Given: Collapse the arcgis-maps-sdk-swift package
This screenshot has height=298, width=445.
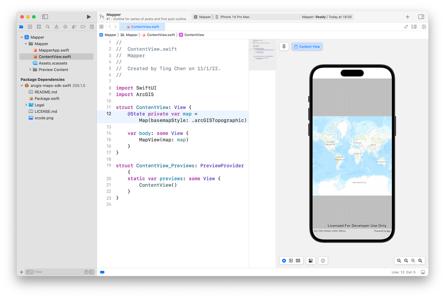Looking at the screenshot, I should pyautogui.click(x=22, y=86).
